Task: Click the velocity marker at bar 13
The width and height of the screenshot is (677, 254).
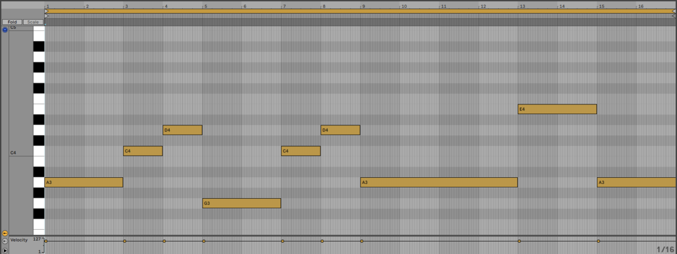Action: point(519,241)
